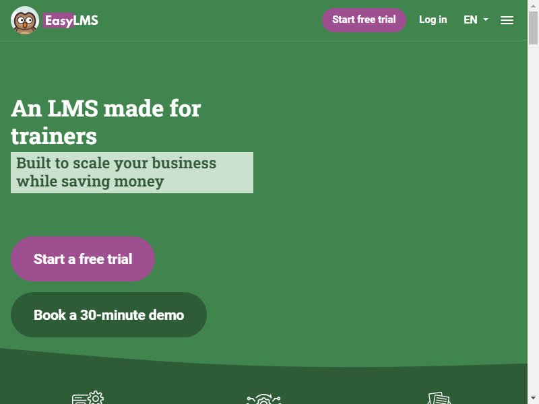Click the owl mascot logo
The image size is (539, 404).
pyautogui.click(x=25, y=20)
